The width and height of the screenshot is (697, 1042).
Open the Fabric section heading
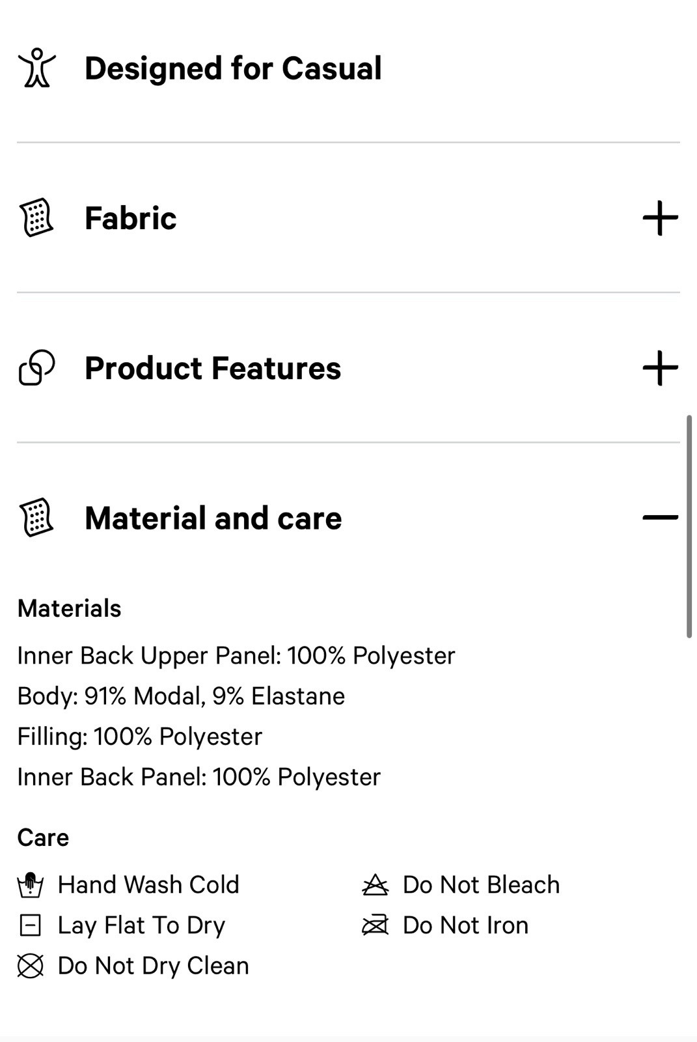click(x=130, y=218)
